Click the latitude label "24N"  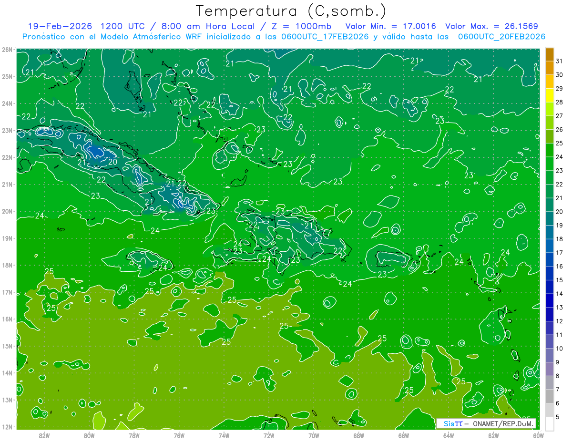pyautogui.click(x=7, y=103)
